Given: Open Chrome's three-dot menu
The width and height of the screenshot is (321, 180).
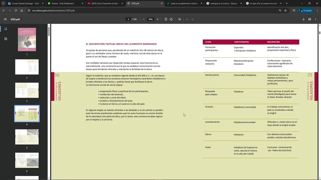Looking at the screenshot, I should pyautogui.click(x=317, y=10).
